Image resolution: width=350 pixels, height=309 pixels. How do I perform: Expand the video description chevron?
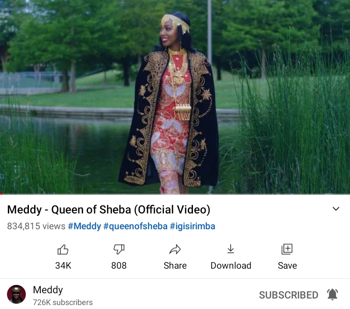[x=336, y=209]
